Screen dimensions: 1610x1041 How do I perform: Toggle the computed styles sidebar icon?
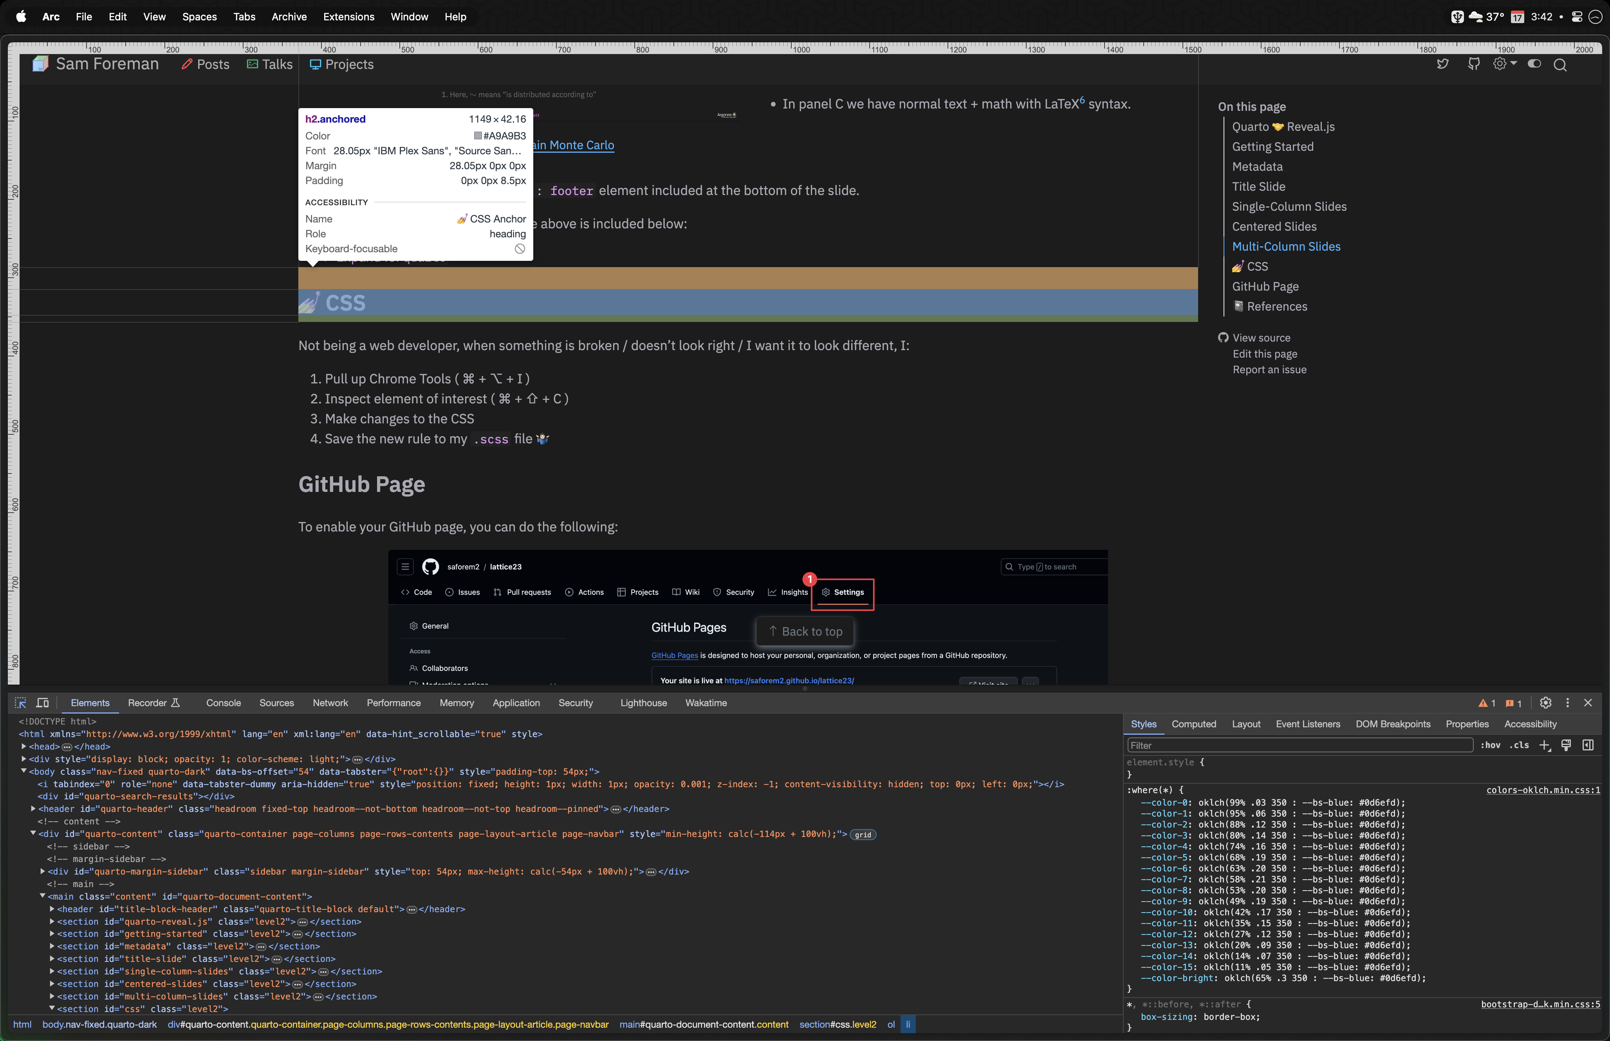[x=1588, y=746]
